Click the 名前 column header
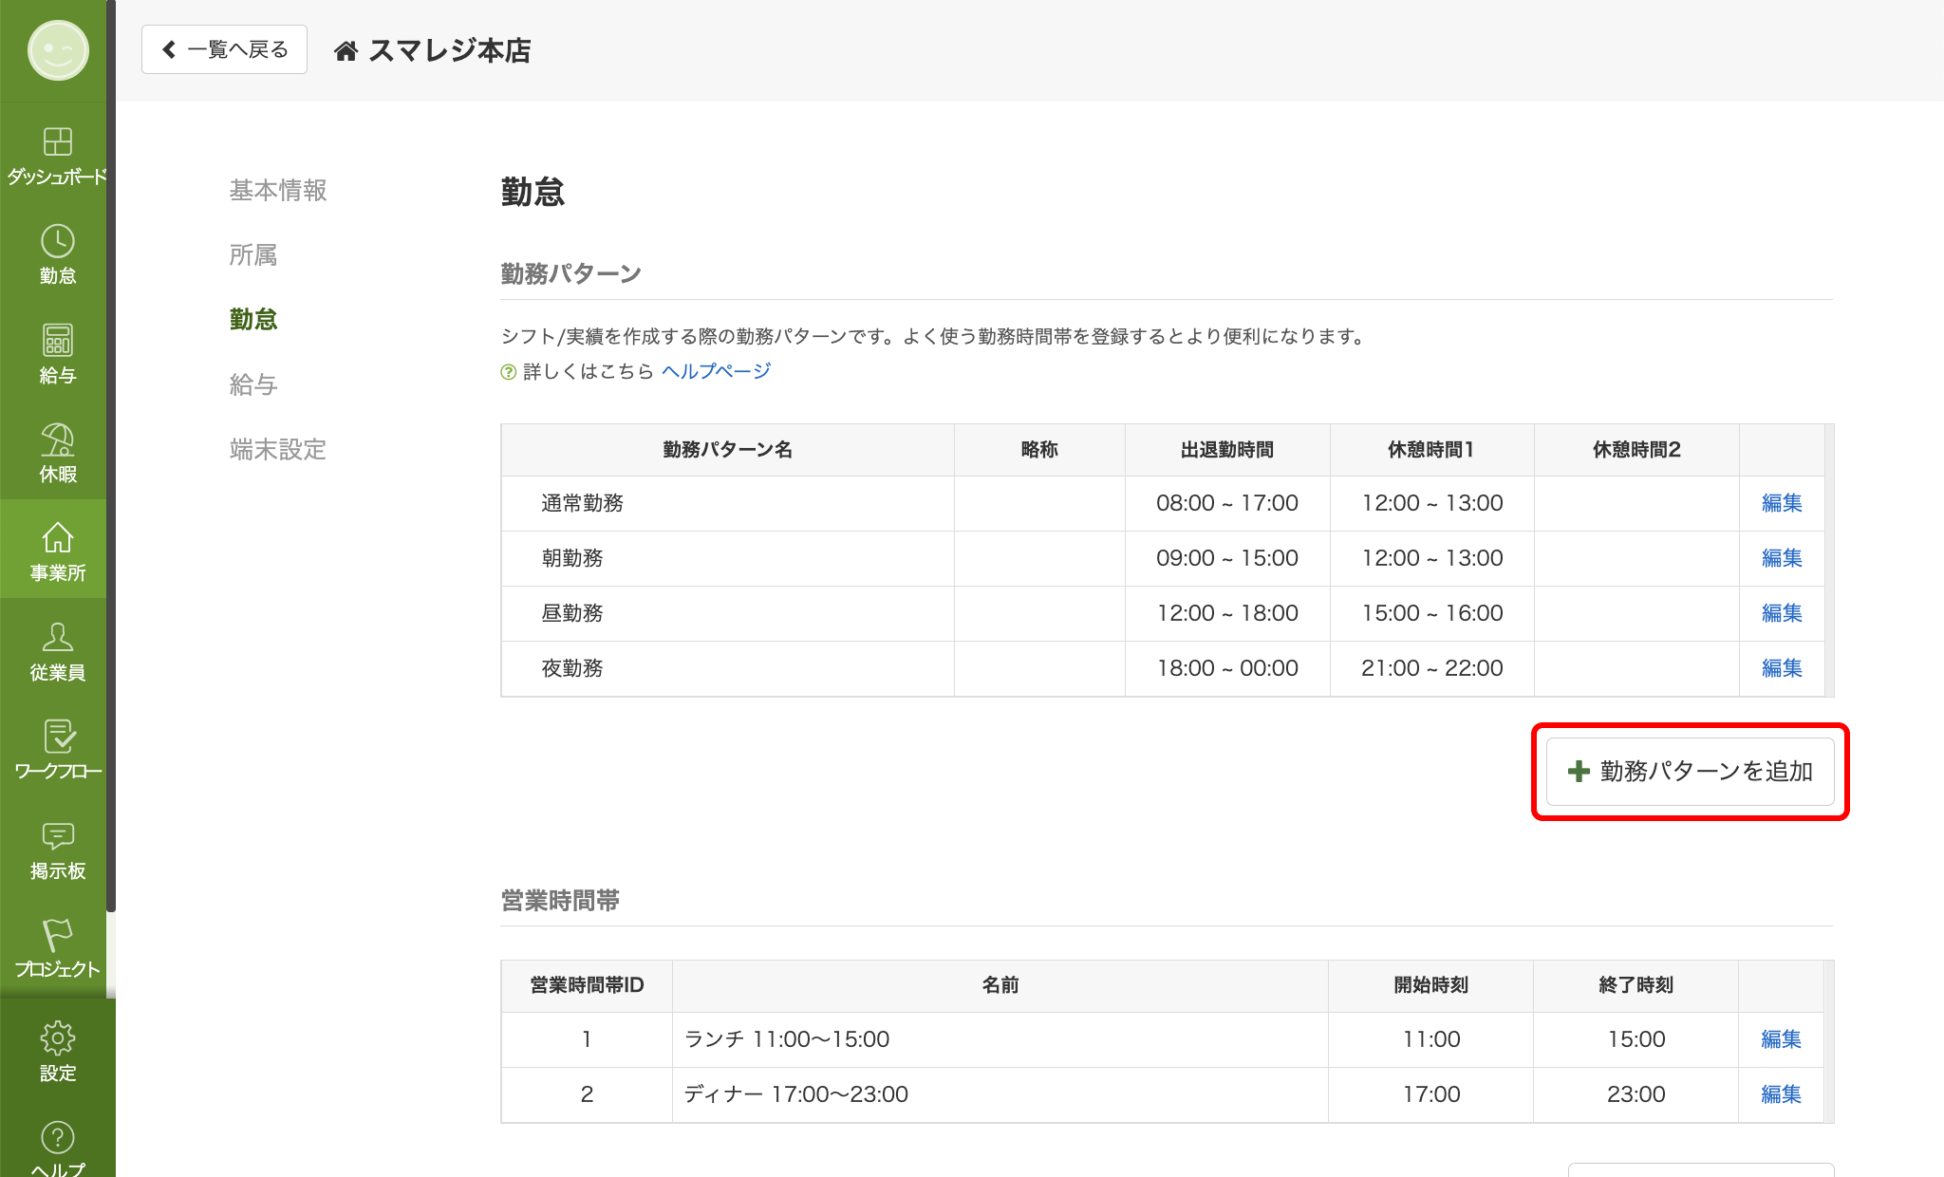Image resolution: width=1944 pixels, height=1177 pixels. point(1000,985)
